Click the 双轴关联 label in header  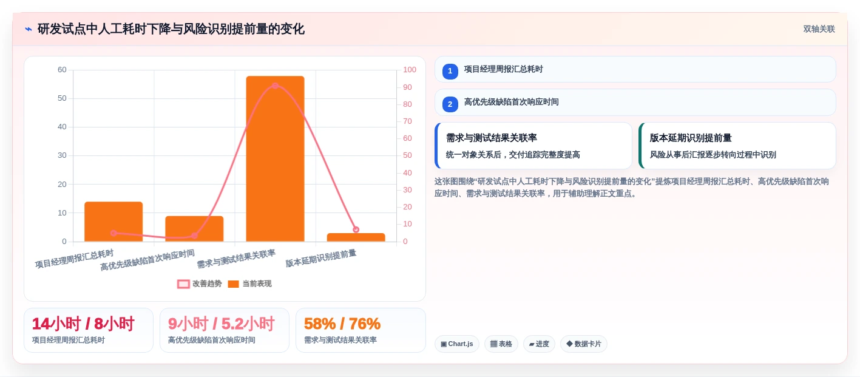[819, 29]
